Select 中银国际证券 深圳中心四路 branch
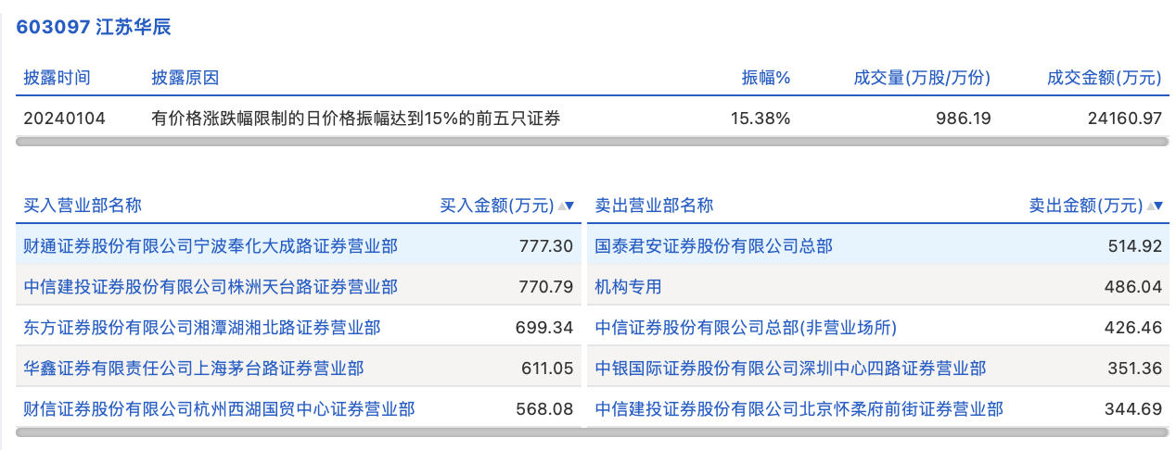This screenshot has height=450, width=1176. [790, 369]
